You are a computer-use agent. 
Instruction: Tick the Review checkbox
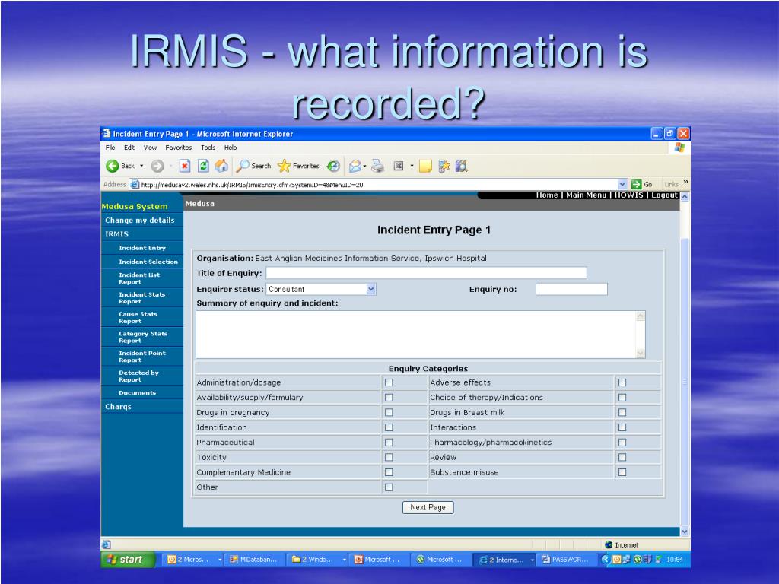[622, 457]
